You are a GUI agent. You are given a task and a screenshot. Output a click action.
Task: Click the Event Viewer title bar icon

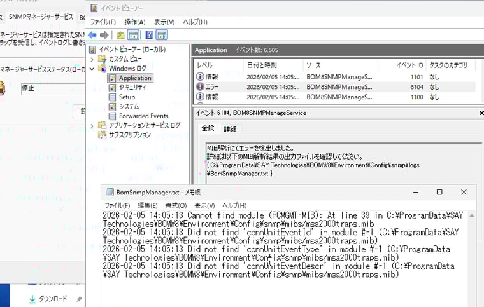click(x=94, y=8)
